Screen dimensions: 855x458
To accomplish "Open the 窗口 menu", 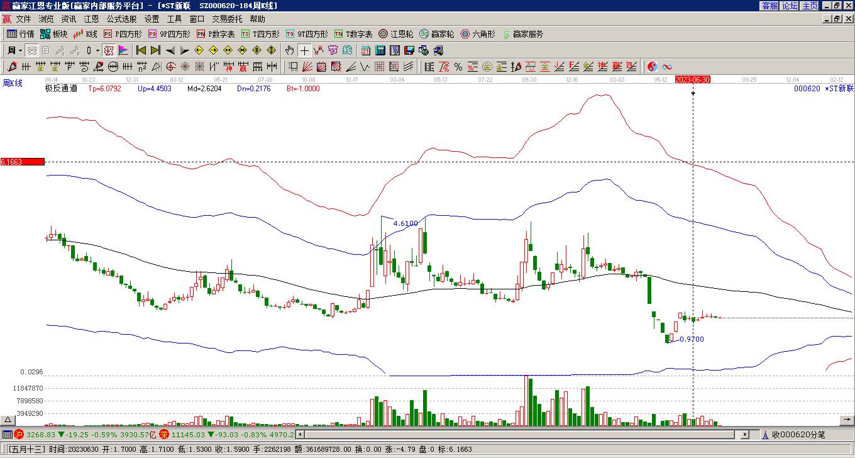I will [197, 19].
